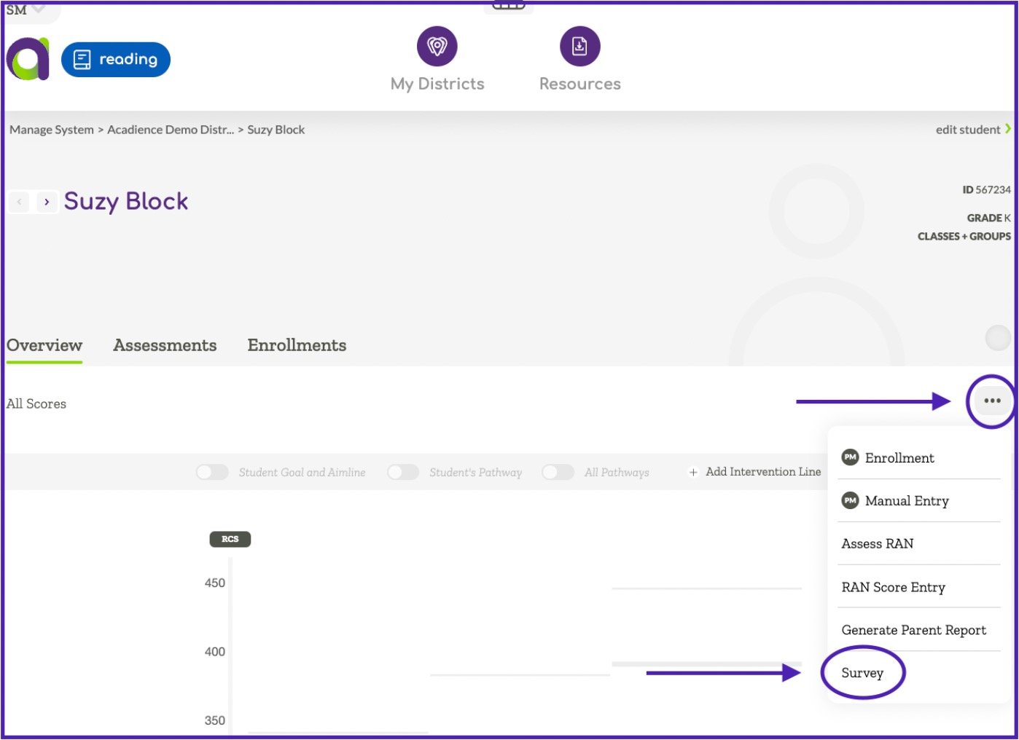Select Survey from the actions menu
1019x740 pixels.
[x=862, y=673]
